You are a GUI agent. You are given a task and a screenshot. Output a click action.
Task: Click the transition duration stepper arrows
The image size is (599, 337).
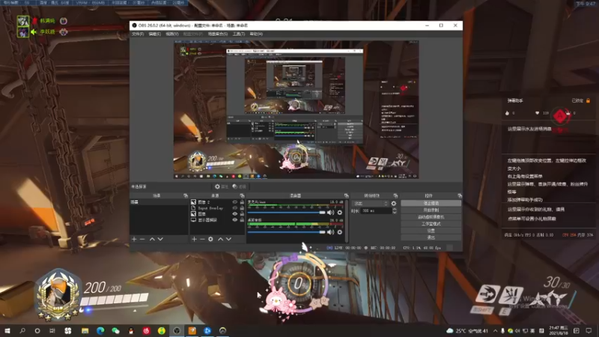point(395,211)
